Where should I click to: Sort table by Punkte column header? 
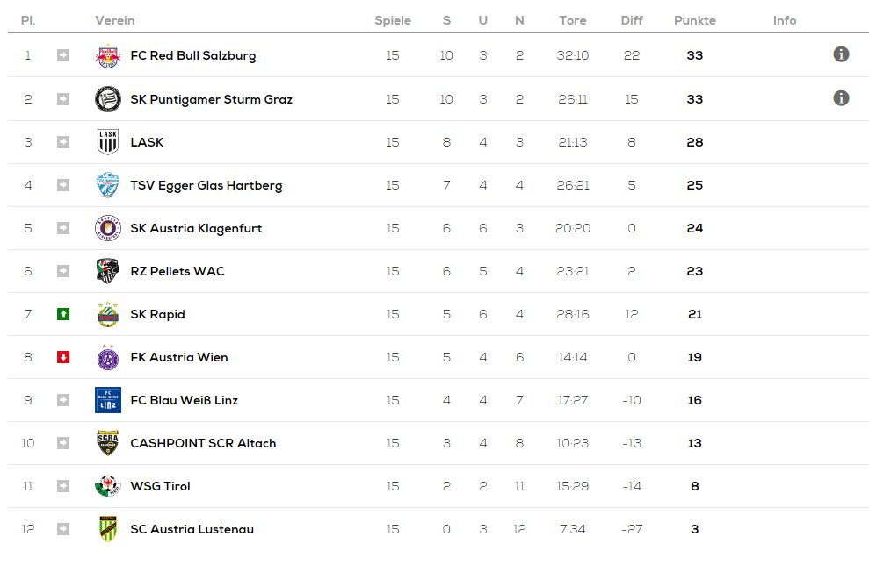694,20
